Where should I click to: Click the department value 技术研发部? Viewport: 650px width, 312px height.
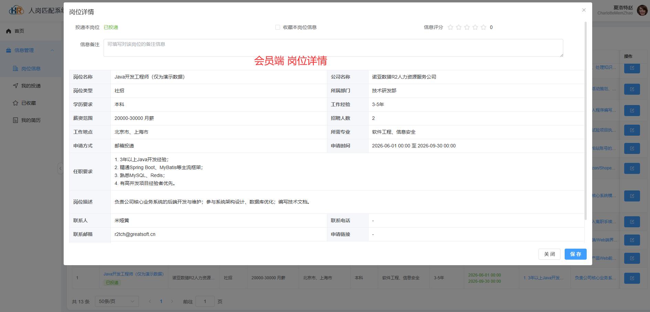point(384,91)
